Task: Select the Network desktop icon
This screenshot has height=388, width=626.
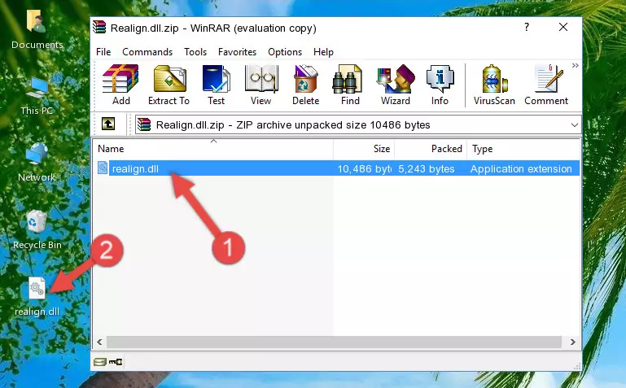Action: (37, 163)
